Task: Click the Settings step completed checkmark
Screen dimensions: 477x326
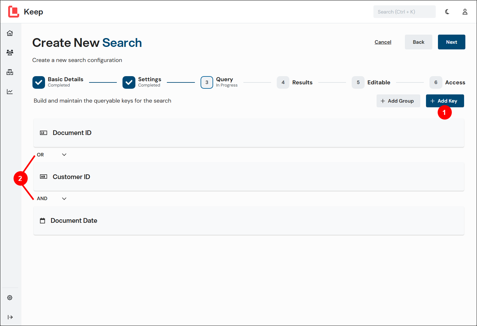Action: (x=129, y=82)
